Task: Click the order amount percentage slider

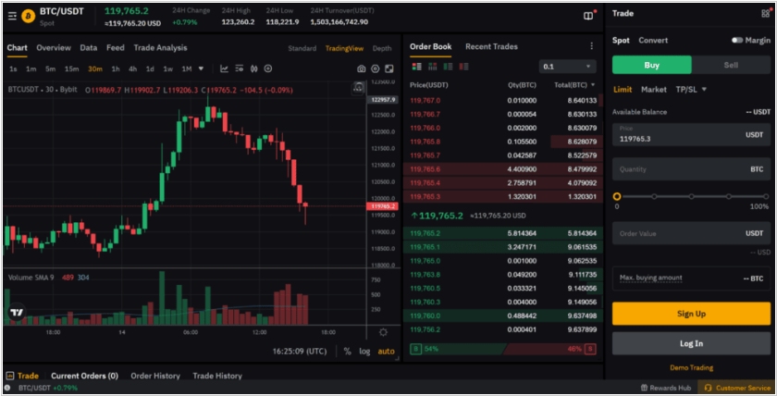Action: click(x=691, y=196)
